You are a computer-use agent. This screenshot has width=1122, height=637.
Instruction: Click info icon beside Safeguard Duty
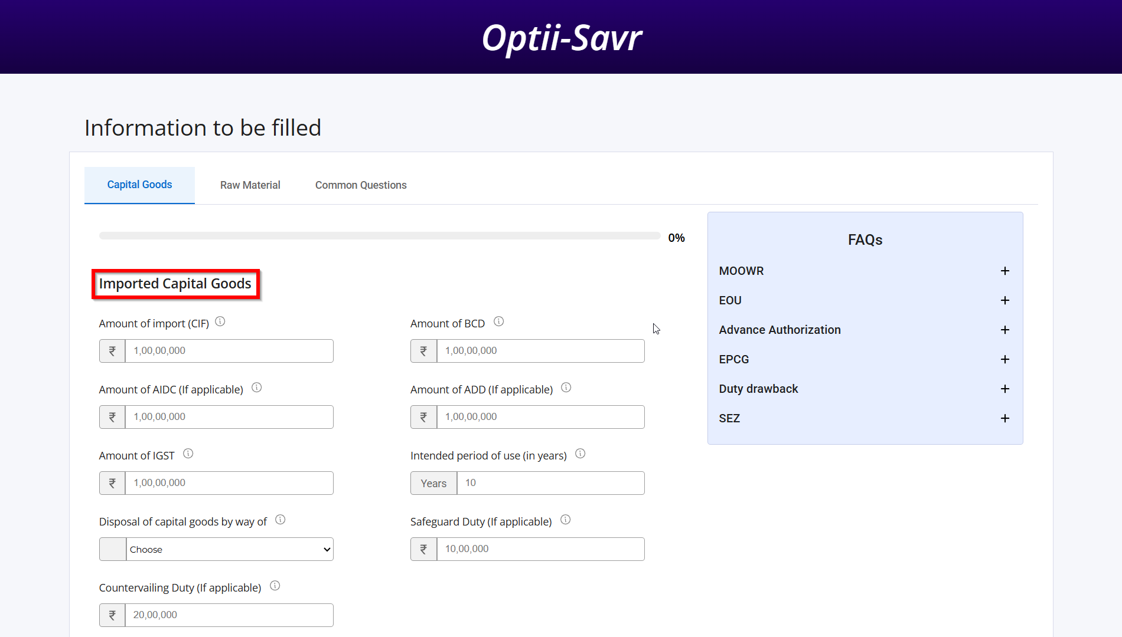click(x=566, y=520)
